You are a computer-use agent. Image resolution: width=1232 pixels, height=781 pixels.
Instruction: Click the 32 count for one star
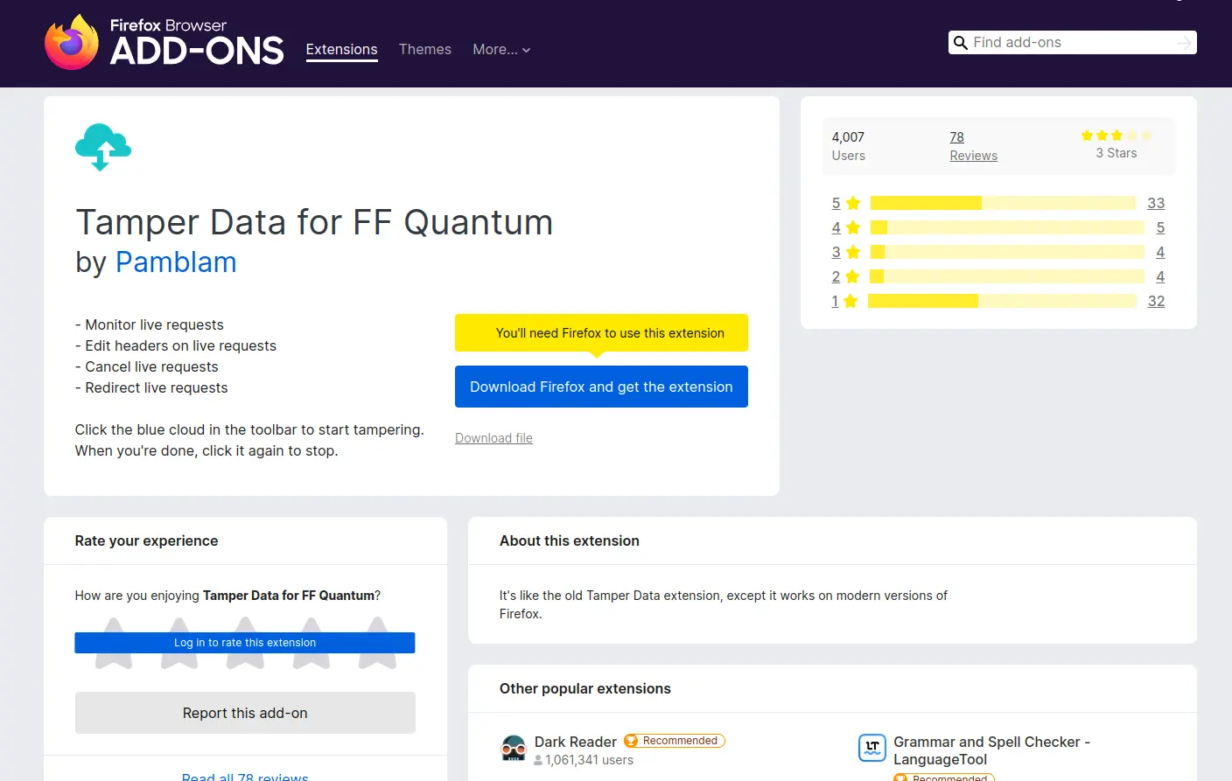(x=1156, y=301)
